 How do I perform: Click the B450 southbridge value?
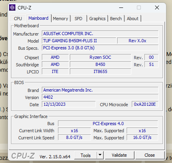tap(100, 64)
